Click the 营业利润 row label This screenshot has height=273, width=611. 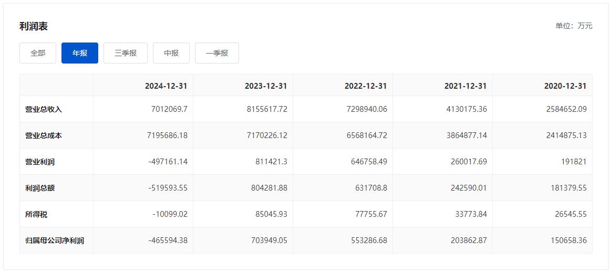40,162
